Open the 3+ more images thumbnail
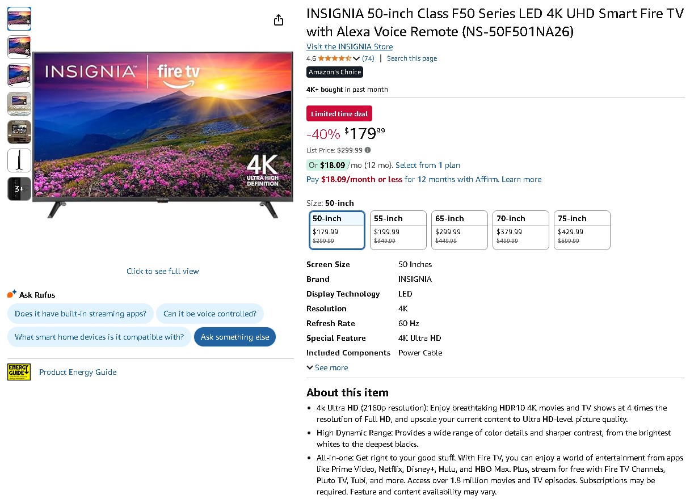This screenshot has height=499, width=690. click(19, 189)
